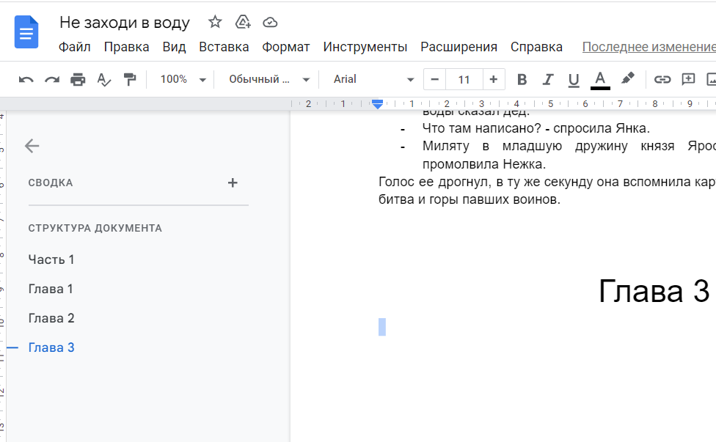Print the document using printer icon
The height and width of the screenshot is (442, 716).
point(78,79)
